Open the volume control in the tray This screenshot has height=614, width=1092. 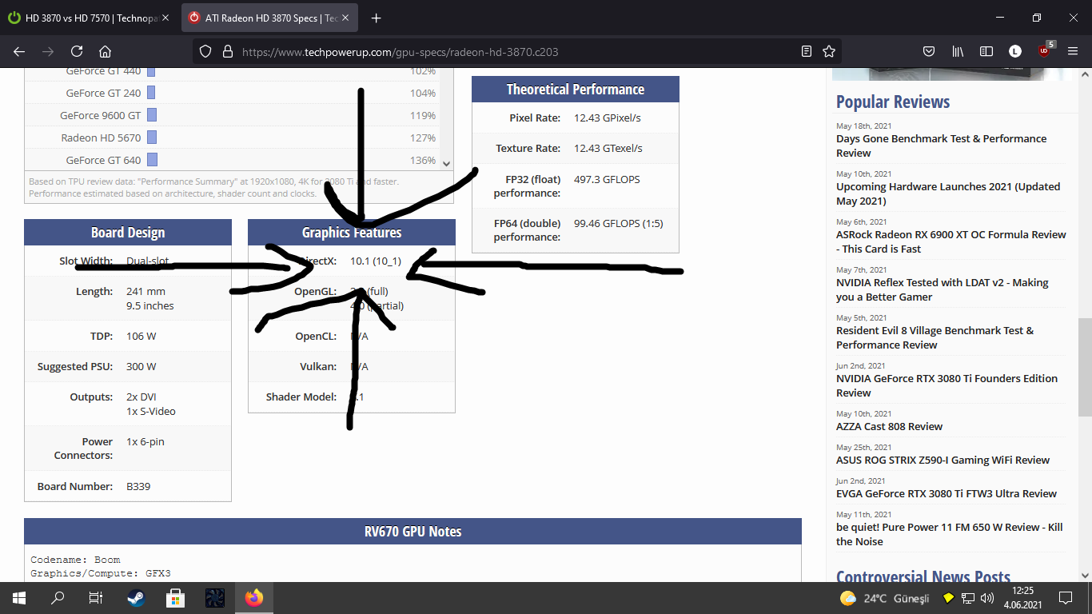[x=986, y=598]
